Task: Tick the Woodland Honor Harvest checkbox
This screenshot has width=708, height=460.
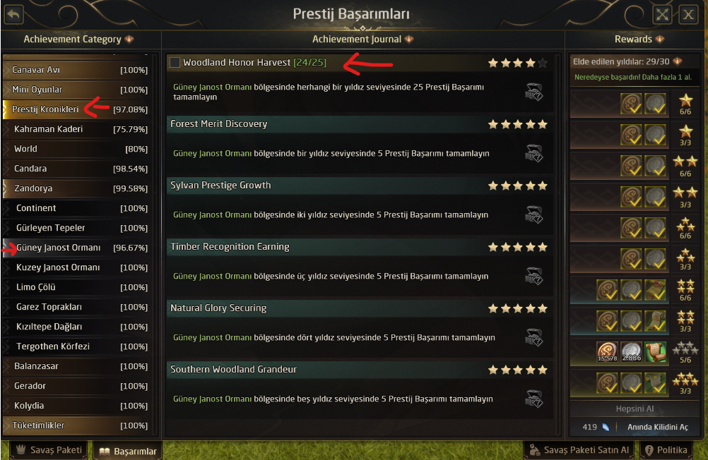Action: pos(175,63)
